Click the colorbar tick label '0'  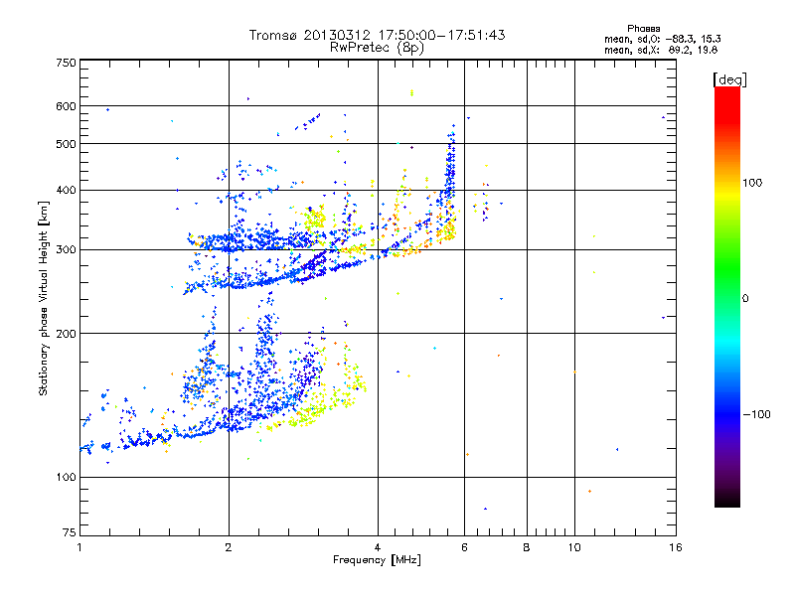(745, 299)
